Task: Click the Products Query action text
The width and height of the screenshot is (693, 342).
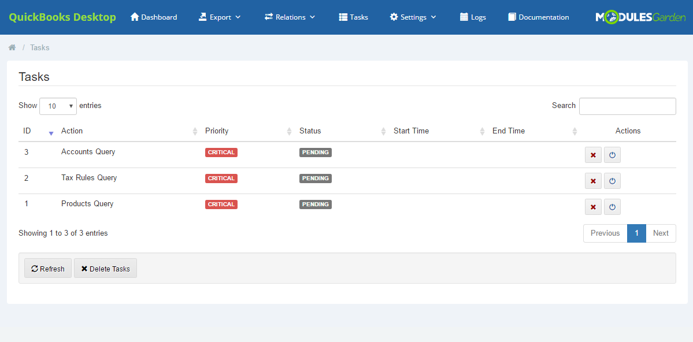Action: pyautogui.click(x=87, y=204)
